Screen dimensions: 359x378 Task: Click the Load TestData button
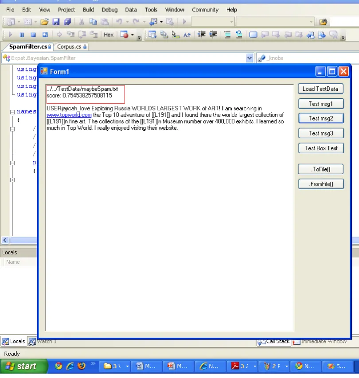point(321,89)
